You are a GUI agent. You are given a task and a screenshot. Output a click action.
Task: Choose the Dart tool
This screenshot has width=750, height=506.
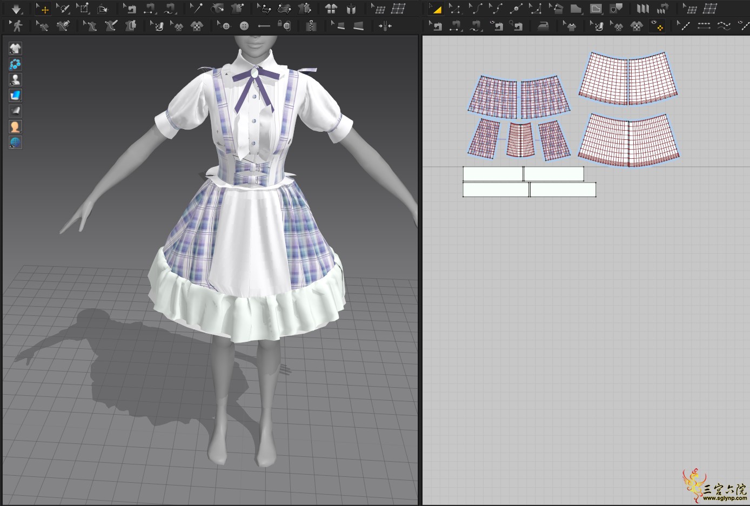(615, 9)
